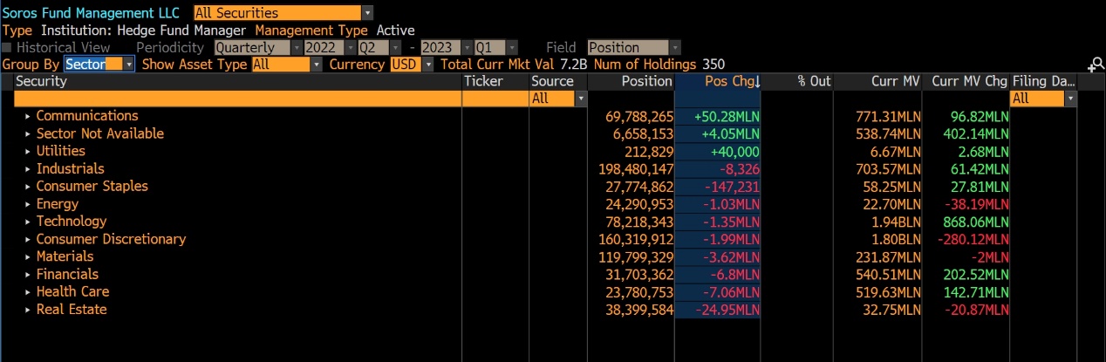This screenshot has width=1106, height=362.
Task: Open the Source filter All dropdown
Action: [558, 99]
